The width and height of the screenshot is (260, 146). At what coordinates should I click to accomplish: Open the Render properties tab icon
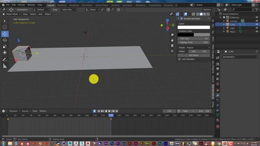pos(218,64)
